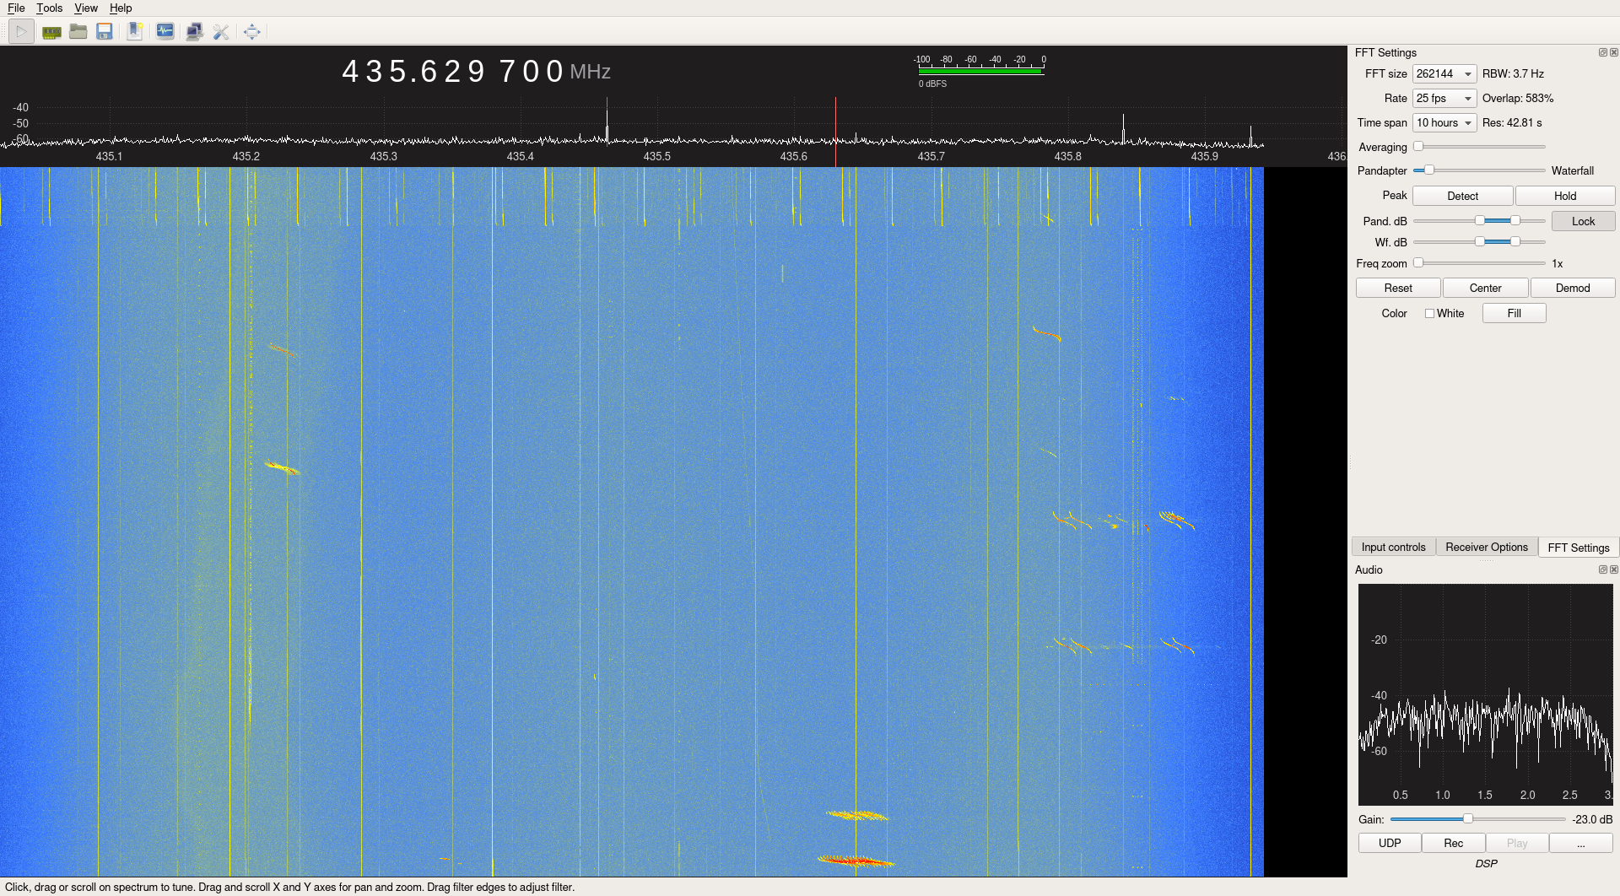Click the 435.629 700 MHz frequency display

click(476, 72)
